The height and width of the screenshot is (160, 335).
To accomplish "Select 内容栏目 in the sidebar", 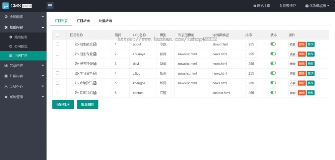I will pyautogui.click(x=23, y=56).
